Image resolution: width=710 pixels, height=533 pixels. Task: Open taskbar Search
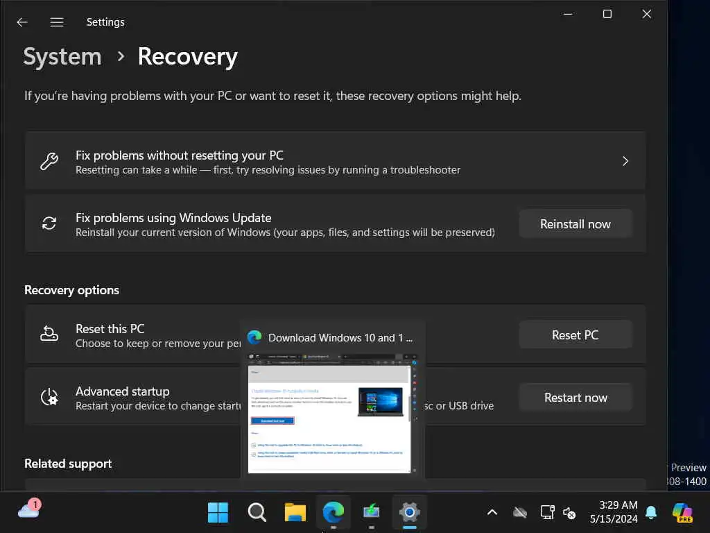pyautogui.click(x=257, y=513)
